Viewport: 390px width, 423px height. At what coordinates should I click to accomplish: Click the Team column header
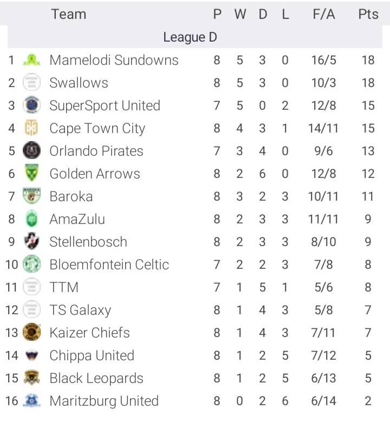click(x=69, y=14)
